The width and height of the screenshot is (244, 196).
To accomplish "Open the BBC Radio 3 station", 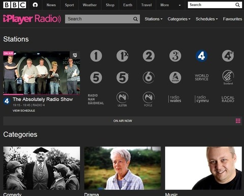I will click(x=175, y=56).
